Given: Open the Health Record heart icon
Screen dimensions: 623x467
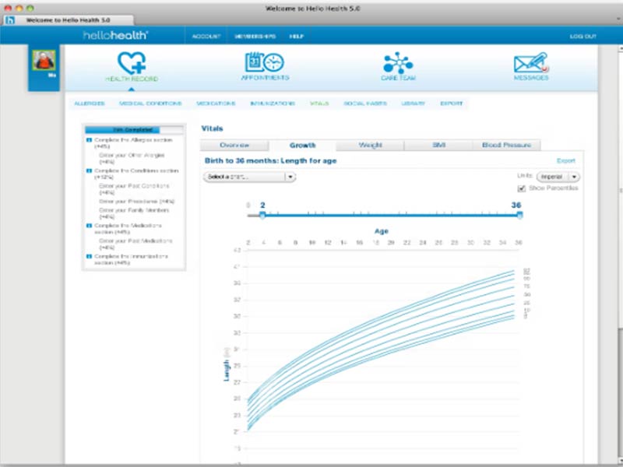Looking at the screenshot, I should pos(132,63).
